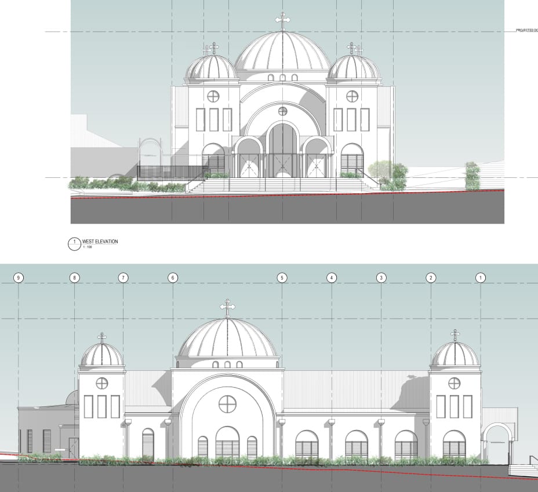Select the "1 : 100" scale label
The image size is (538, 492).
pyautogui.click(x=87, y=247)
